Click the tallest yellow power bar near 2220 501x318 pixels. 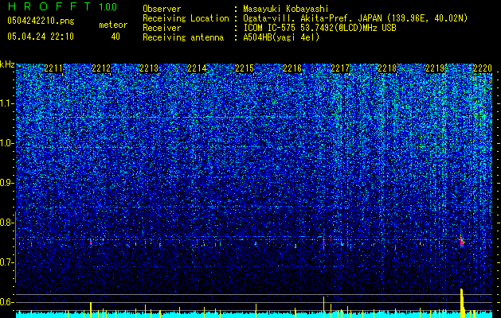(x=461, y=303)
